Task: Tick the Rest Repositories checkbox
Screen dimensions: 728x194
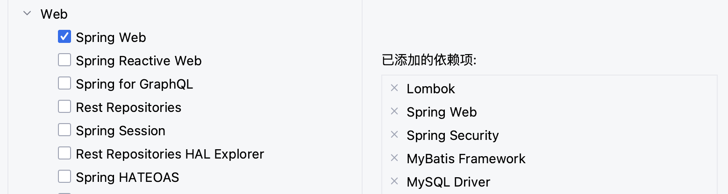Action: tap(64, 107)
